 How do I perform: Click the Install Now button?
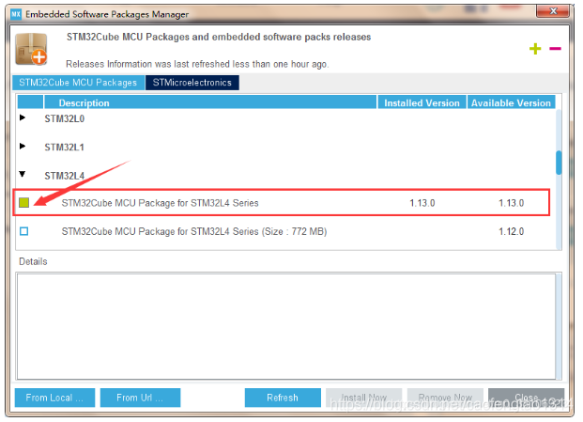(363, 398)
